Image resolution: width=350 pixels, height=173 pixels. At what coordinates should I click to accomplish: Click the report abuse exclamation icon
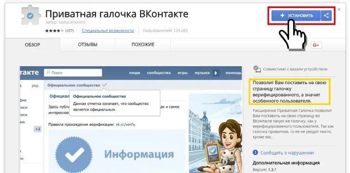click(255, 153)
